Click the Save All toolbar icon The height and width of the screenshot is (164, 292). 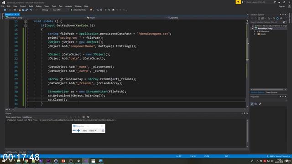pos(26,10)
